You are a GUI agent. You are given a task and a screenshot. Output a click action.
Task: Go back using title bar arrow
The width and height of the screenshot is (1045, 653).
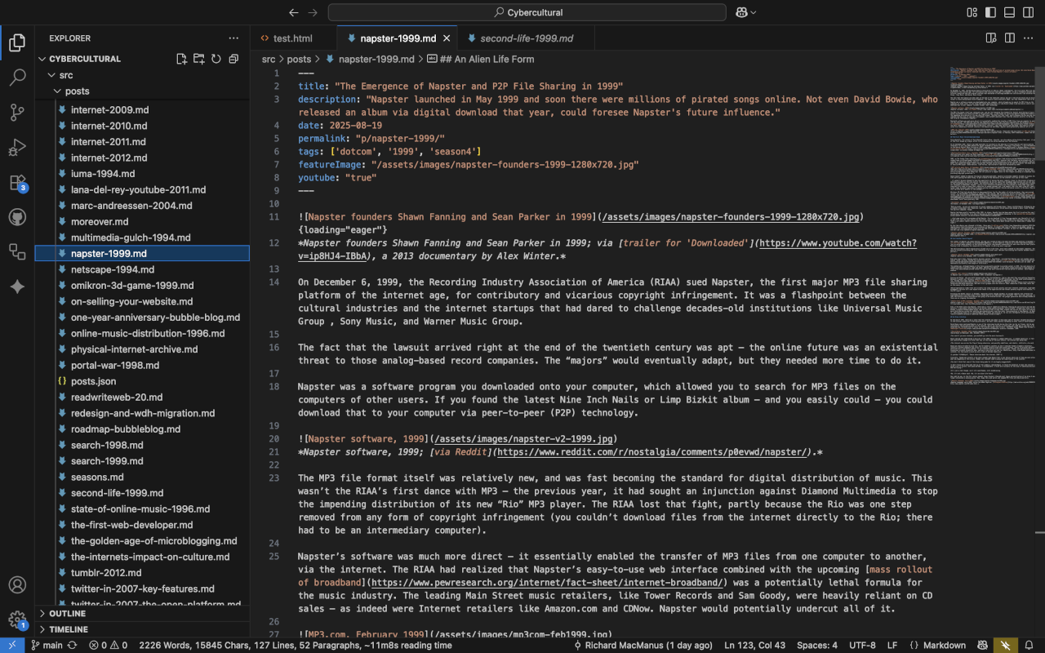pos(294,12)
